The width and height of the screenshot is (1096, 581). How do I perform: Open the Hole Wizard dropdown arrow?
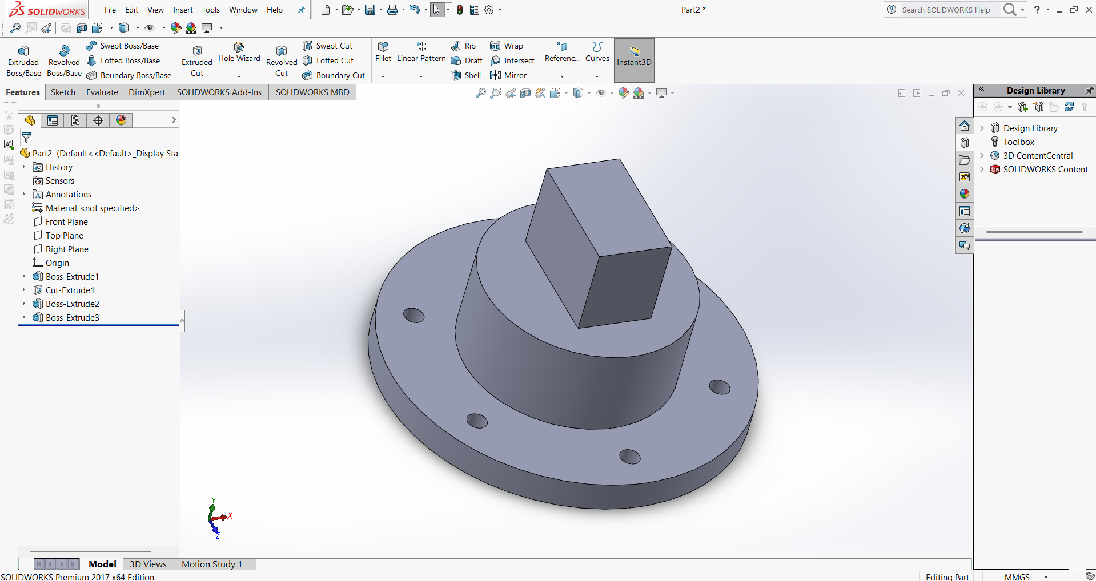[239, 76]
